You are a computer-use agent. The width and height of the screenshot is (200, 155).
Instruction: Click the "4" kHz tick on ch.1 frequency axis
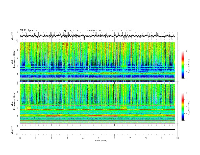[x=17, y=66]
